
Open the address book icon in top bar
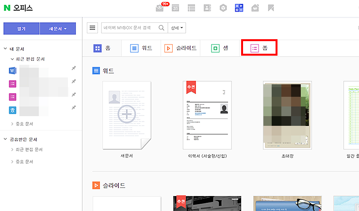point(207,8)
